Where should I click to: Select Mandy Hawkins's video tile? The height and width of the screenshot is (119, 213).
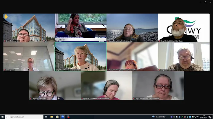(x=132, y=57)
